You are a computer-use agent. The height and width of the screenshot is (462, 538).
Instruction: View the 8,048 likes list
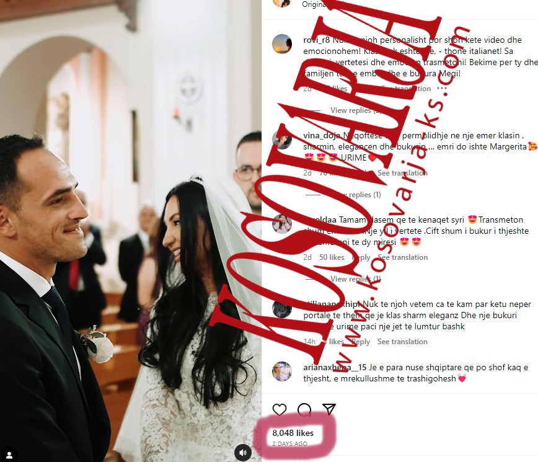(x=293, y=433)
